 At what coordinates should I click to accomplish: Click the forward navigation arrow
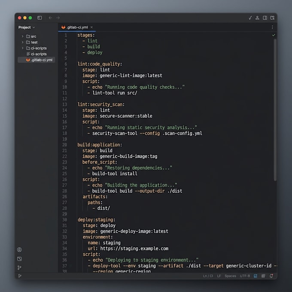(58, 18)
